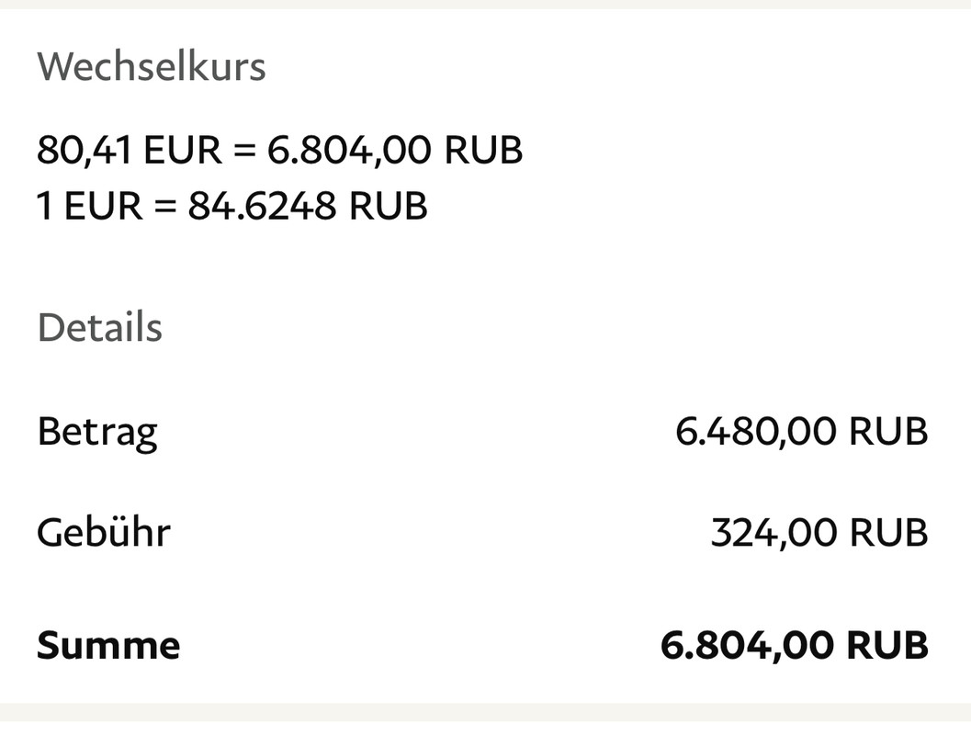Click the RUB code after 84.6248
This screenshot has height=735, width=971.
(x=388, y=206)
